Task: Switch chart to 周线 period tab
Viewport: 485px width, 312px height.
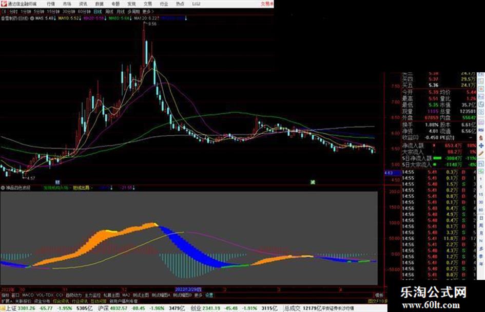Action: tap(109, 11)
